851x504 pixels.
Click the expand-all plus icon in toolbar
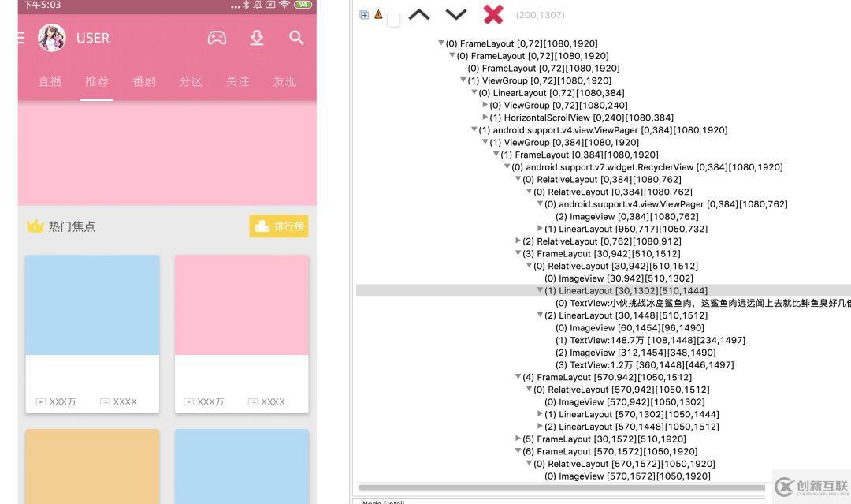(x=364, y=15)
